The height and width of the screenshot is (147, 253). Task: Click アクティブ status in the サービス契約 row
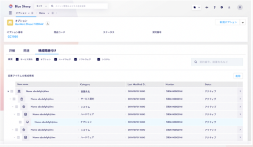211,99
